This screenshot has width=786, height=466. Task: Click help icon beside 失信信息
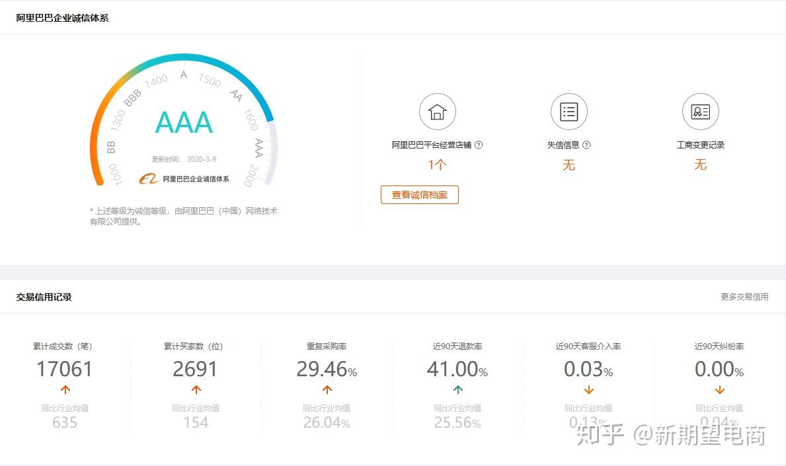tap(586, 145)
